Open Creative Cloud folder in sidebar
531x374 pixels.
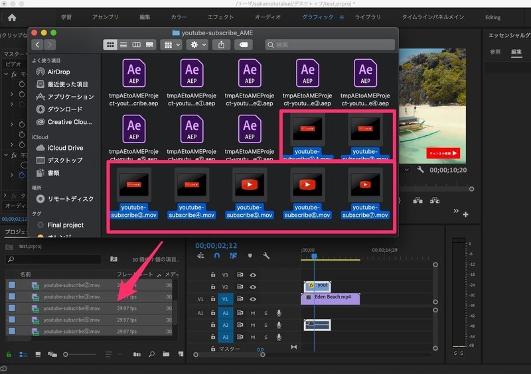64,122
